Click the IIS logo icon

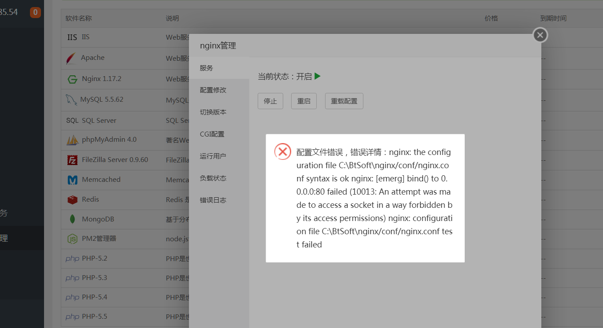[x=72, y=37]
